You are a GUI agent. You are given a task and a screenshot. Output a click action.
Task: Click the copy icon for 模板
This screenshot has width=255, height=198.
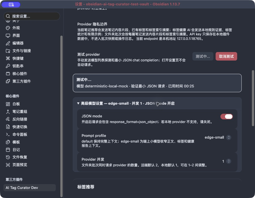(x=8, y=142)
